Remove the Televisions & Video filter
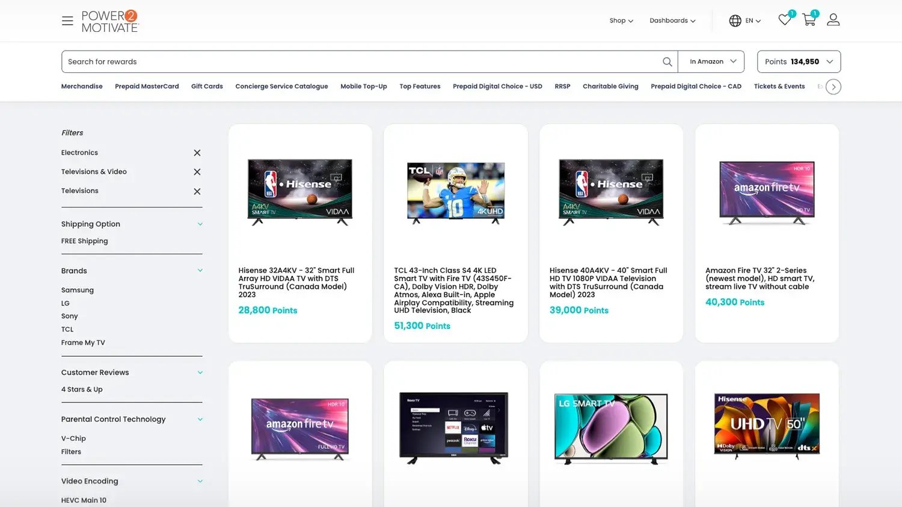The height and width of the screenshot is (507, 902). [x=197, y=172]
